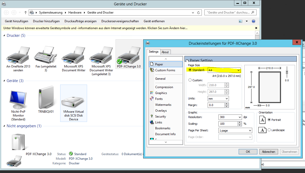
Task: Click the Übernehmen button
Action: tap(289, 152)
